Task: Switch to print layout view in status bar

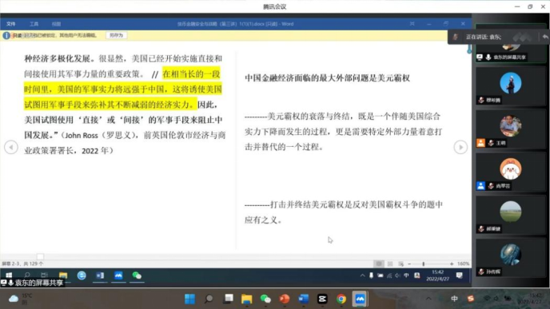Action: point(390,263)
